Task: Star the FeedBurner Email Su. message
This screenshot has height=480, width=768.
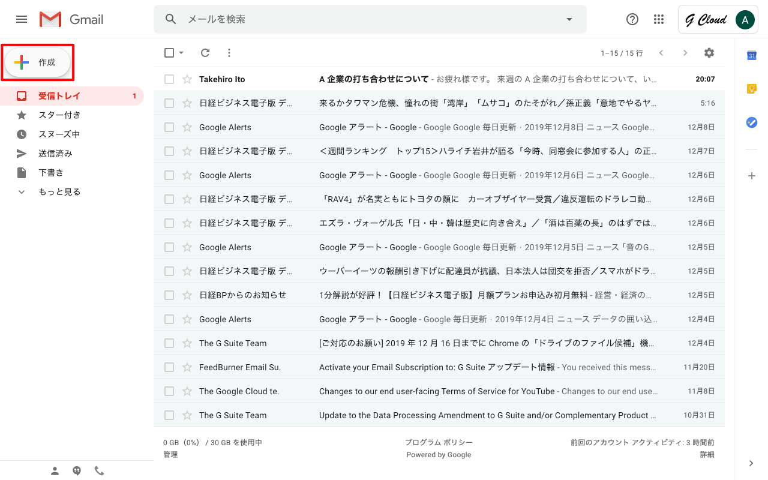Action: [x=187, y=367]
